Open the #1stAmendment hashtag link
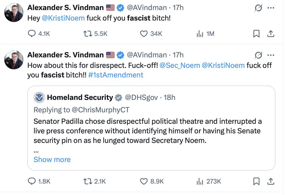The height and width of the screenshot is (195, 285). pyautogui.click(x=116, y=75)
